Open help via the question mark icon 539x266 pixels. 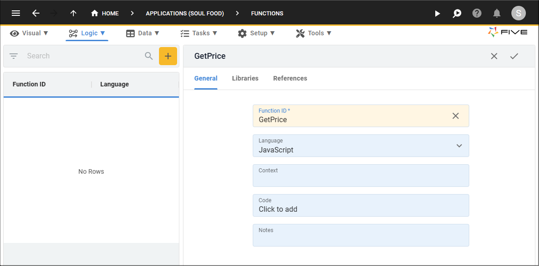click(x=477, y=14)
